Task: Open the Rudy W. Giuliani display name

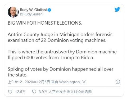Action: pyautogui.click(x=33, y=10)
